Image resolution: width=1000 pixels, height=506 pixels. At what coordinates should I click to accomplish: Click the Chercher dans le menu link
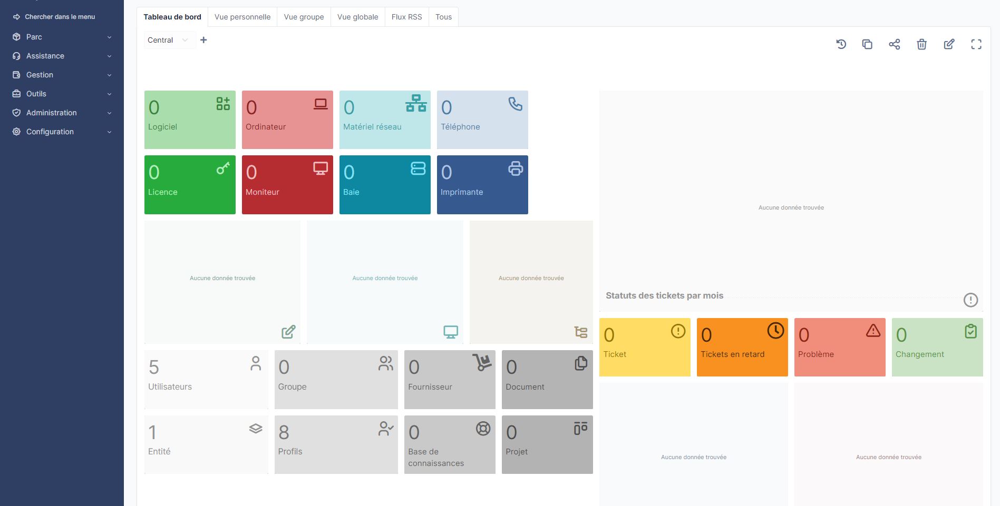(60, 17)
